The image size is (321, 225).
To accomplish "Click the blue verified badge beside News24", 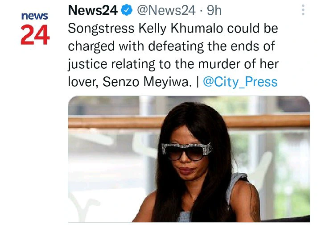I will tap(127, 10).
